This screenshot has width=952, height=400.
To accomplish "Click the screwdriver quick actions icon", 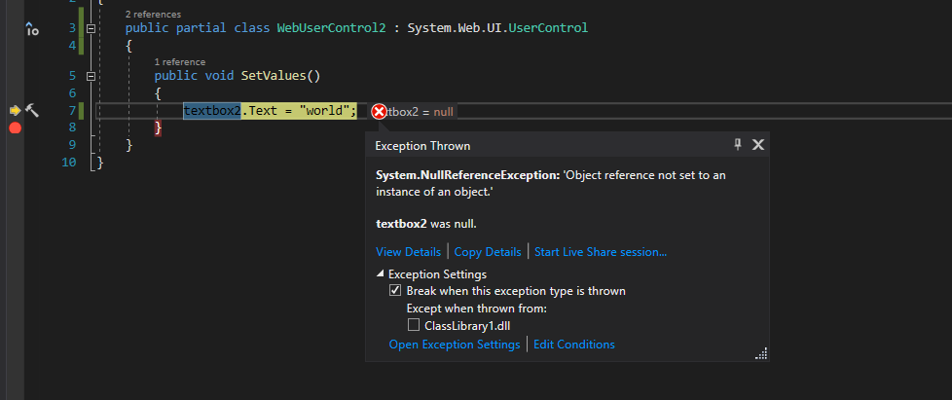I will (32, 111).
